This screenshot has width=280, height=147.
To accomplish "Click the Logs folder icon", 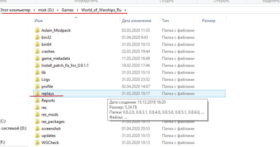I will (x=37, y=79).
